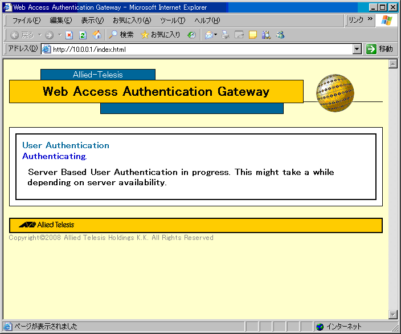The width and height of the screenshot is (401, 334).
Task: Expand the Back button history dropdown
Action: click(39, 35)
